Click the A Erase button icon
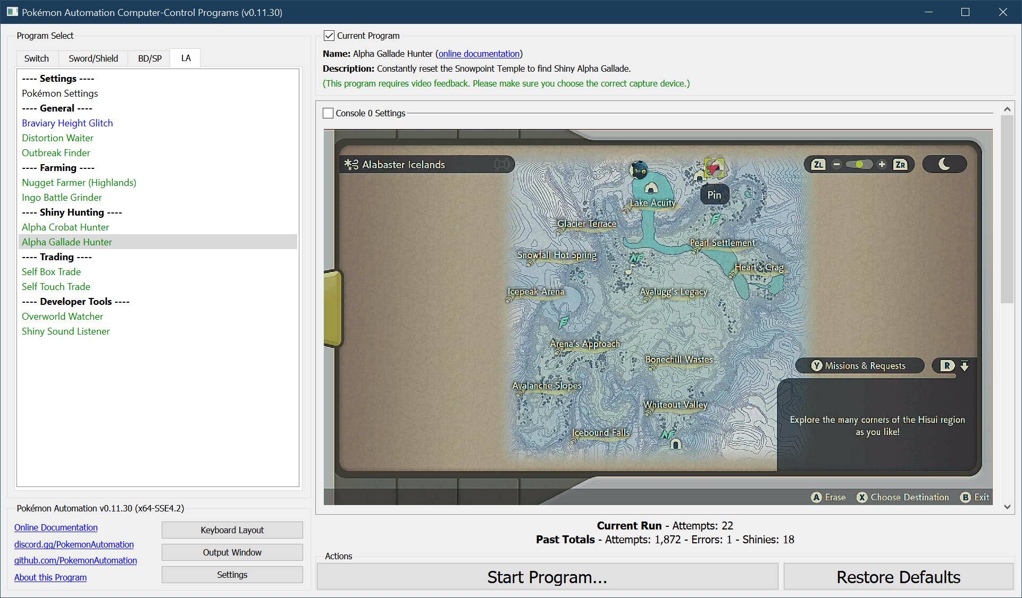 816,498
